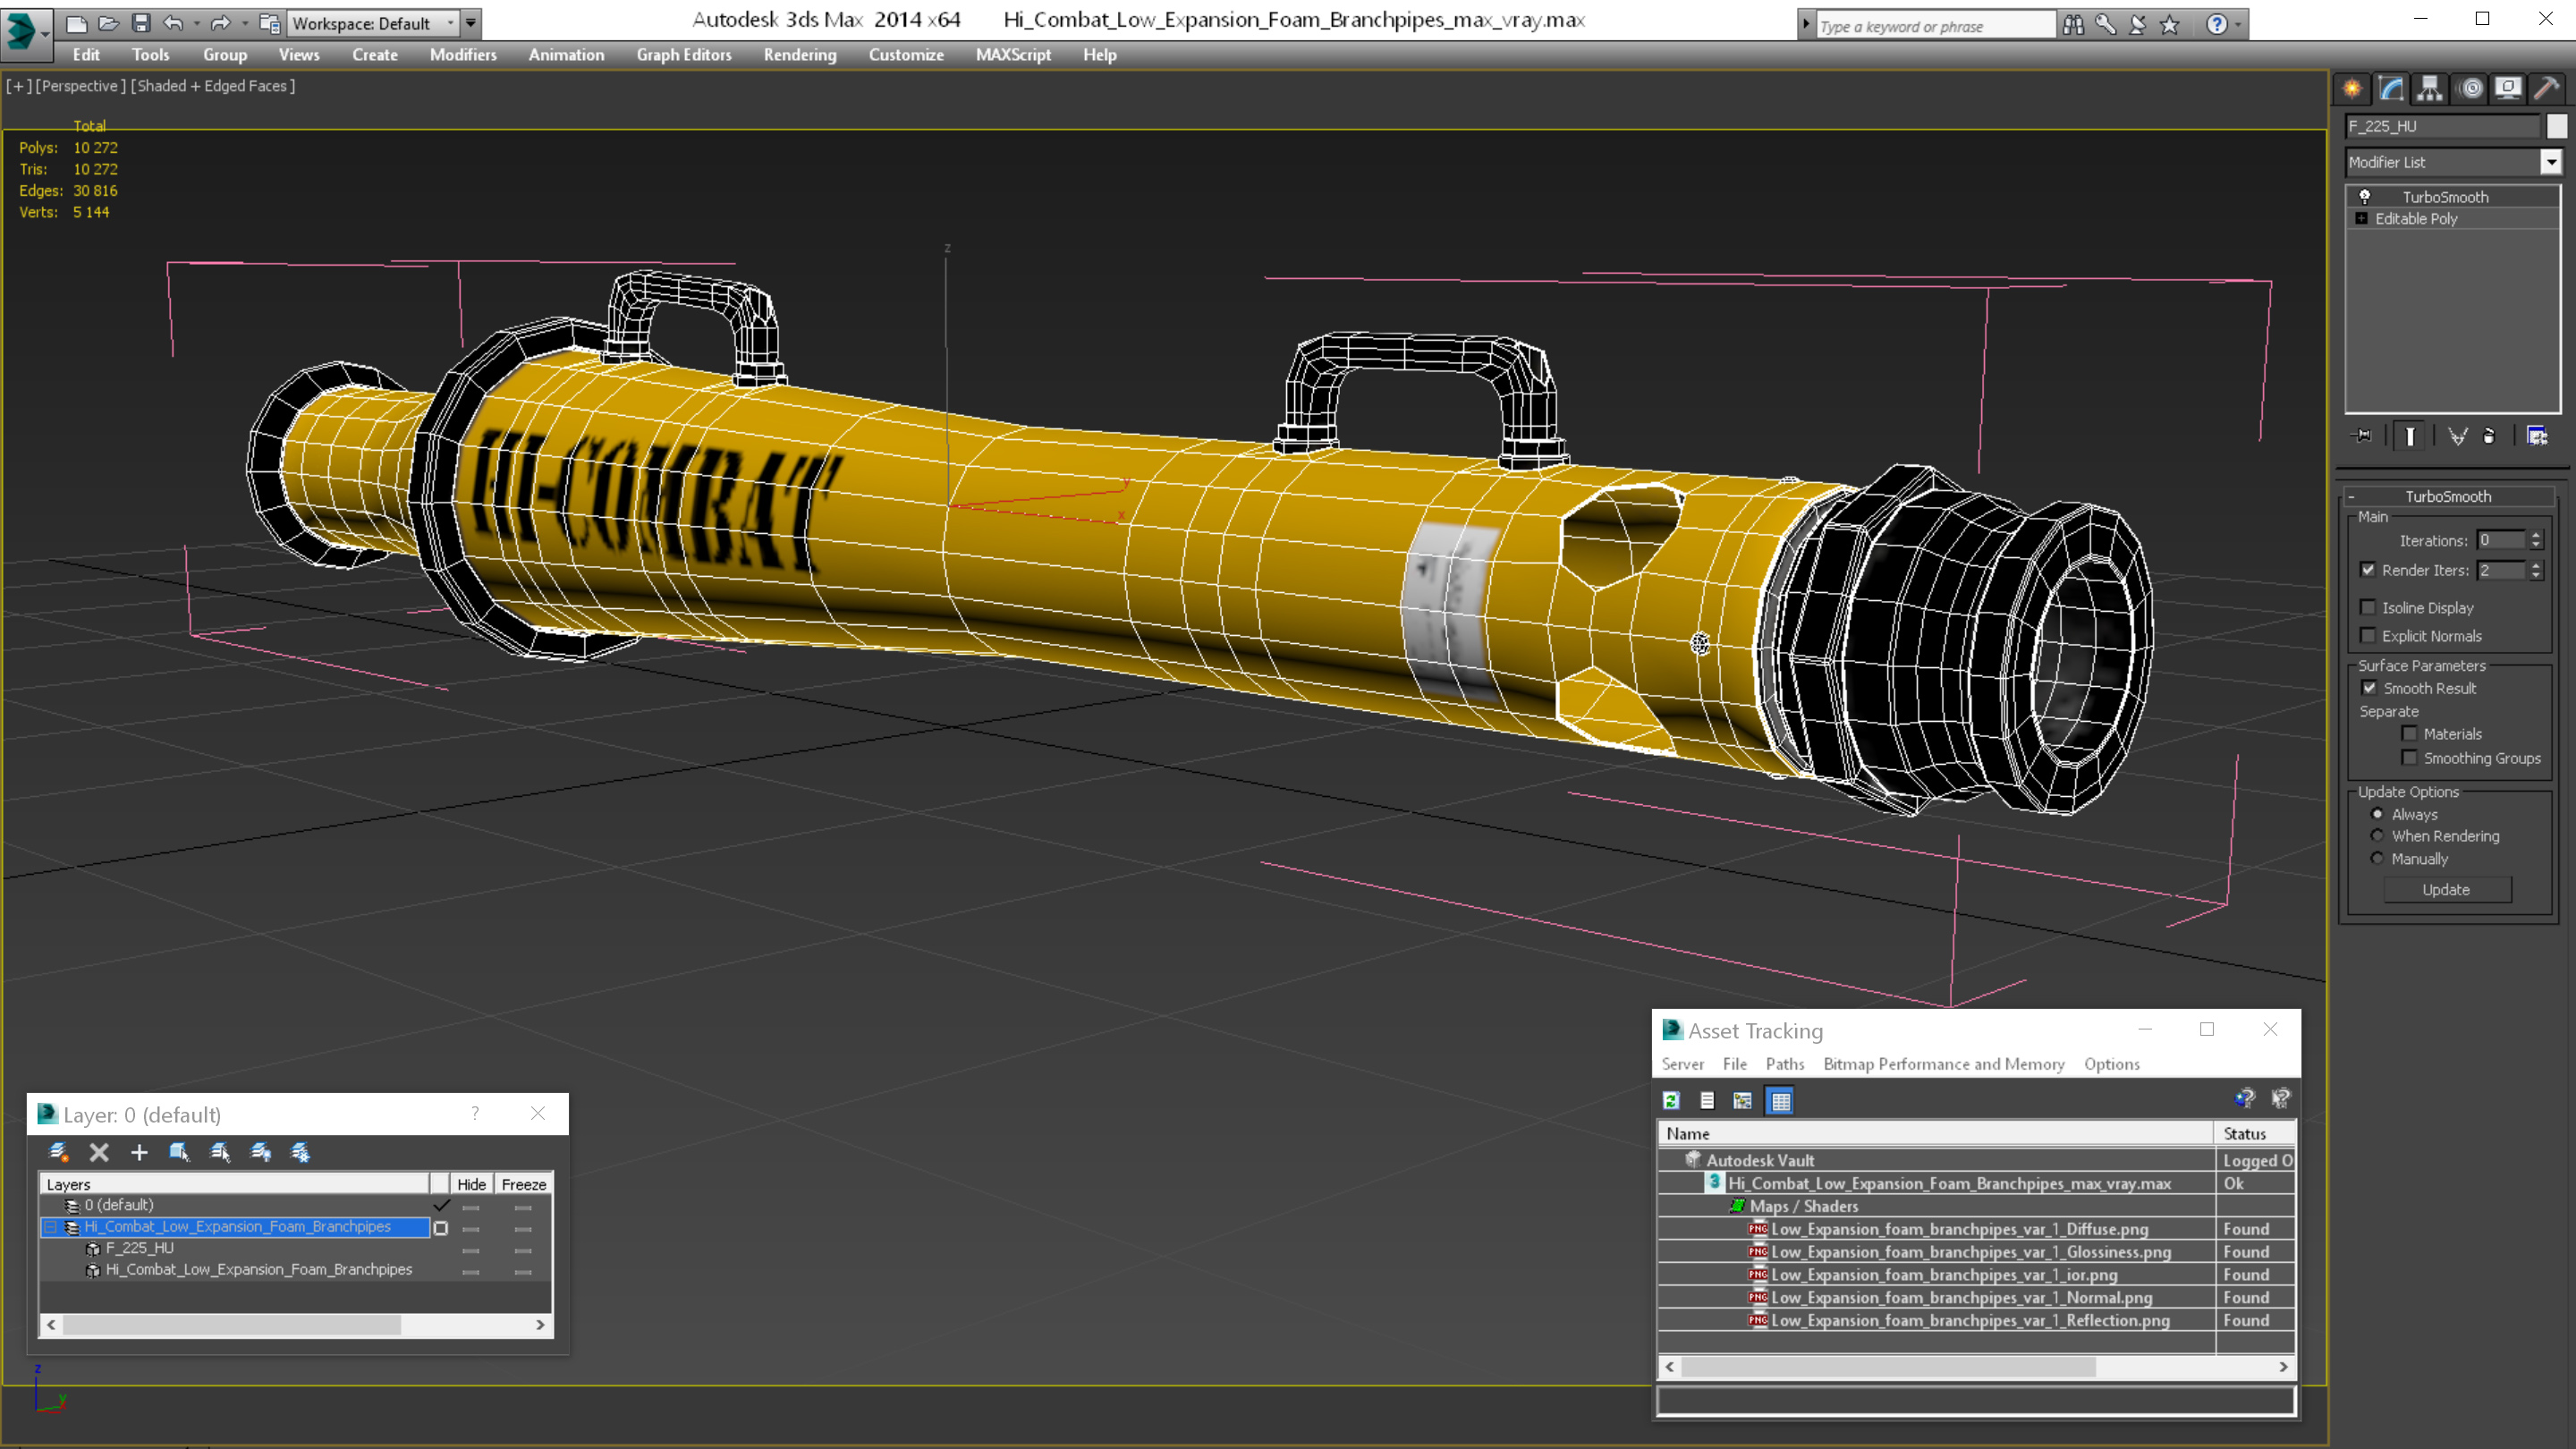
Task: Click viewport [+] options menu
Action: pos(18,86)
